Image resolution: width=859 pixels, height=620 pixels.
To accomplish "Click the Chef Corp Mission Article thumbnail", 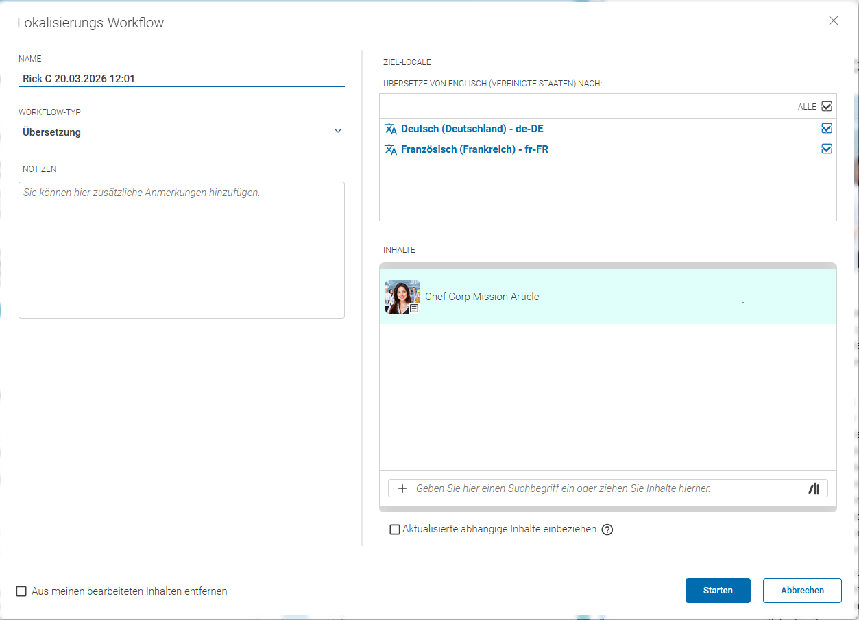I will 402,297.
